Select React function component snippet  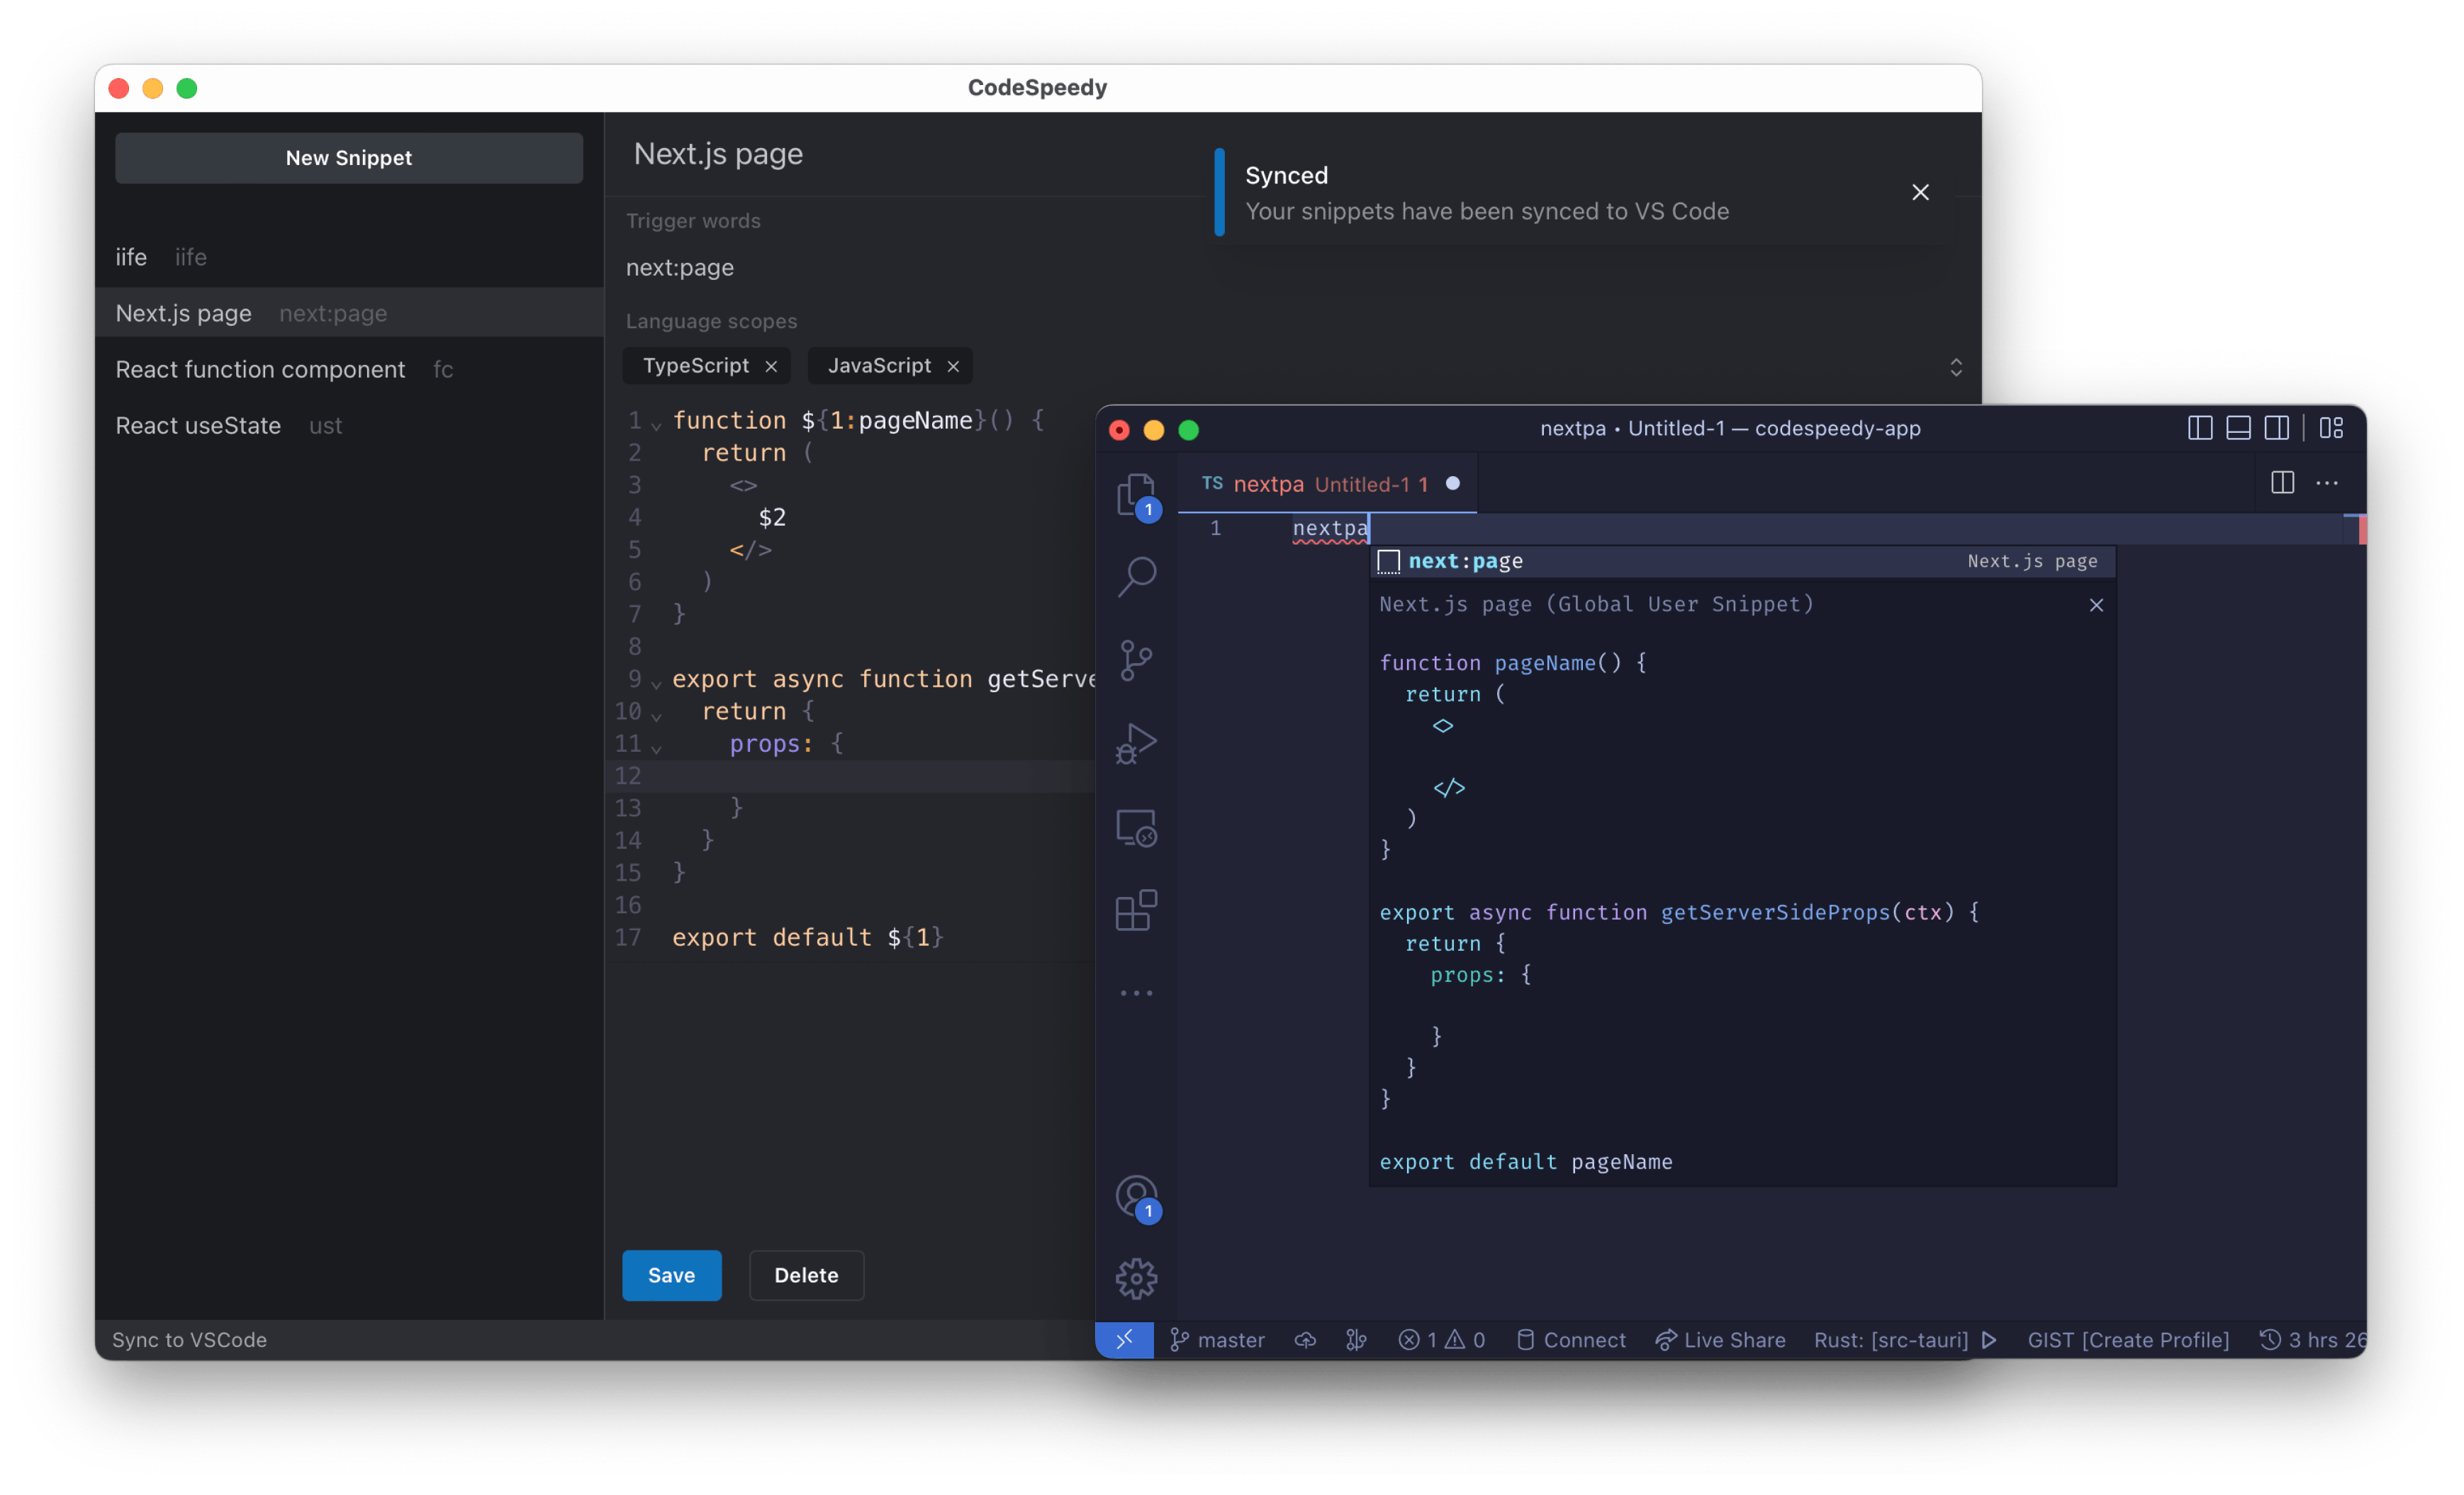pyautogui.click(x=349, y=368)
